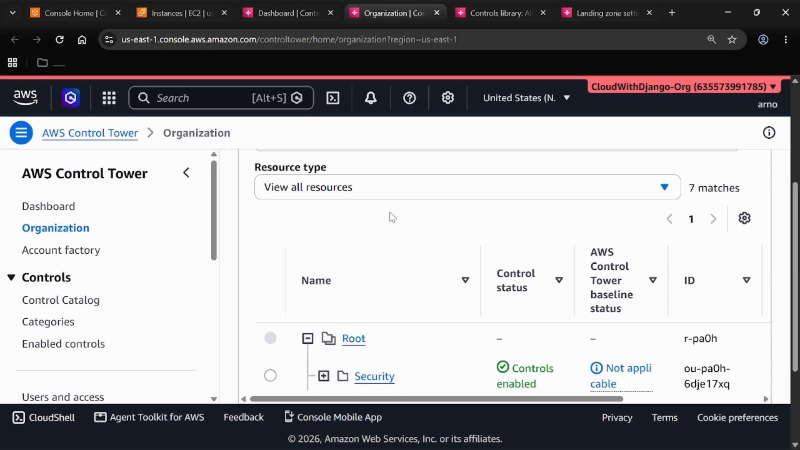Viewport: 800px width, 450px height.
Task: Switch to the Dashboard Control Tower tab
Action: tap(288, 13)
